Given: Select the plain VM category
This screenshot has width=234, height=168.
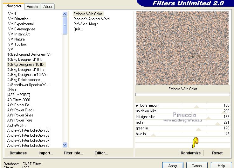Looking at the screenshot, I should [10, 49].
